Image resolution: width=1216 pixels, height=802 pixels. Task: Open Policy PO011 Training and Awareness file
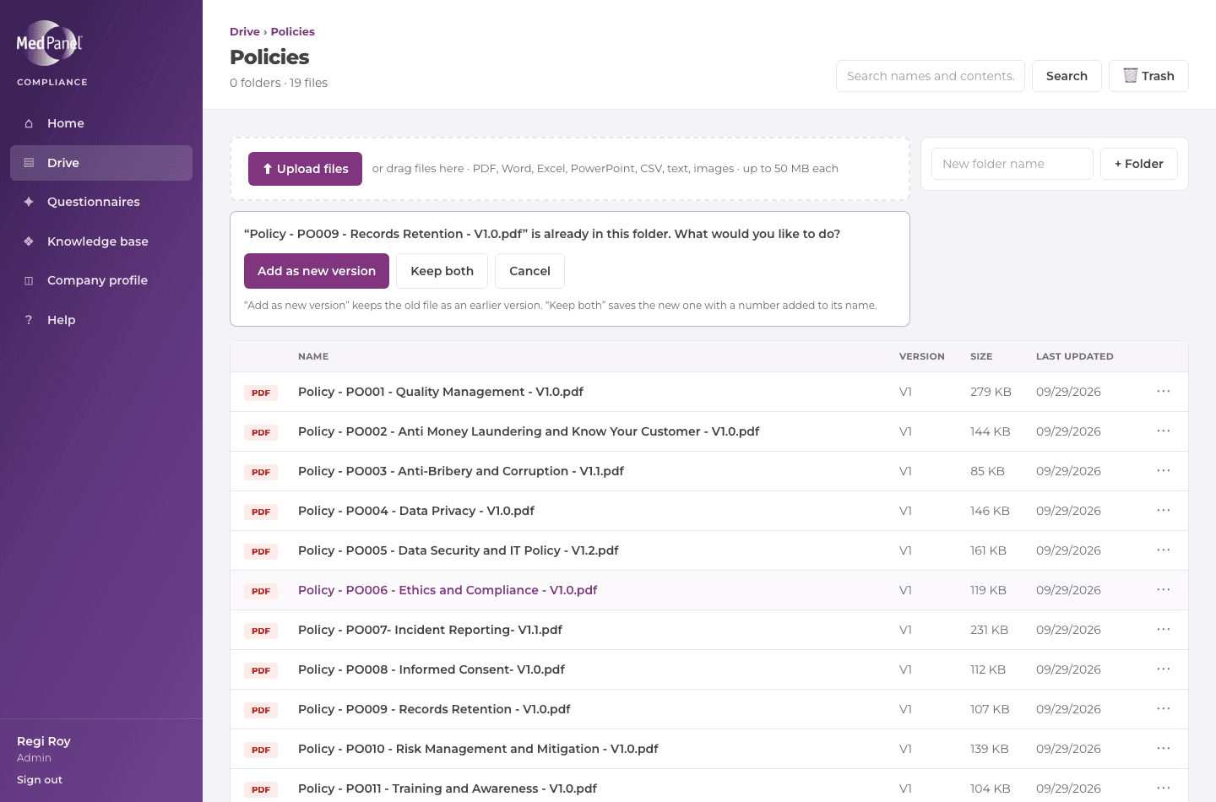(x=448, y=788)
